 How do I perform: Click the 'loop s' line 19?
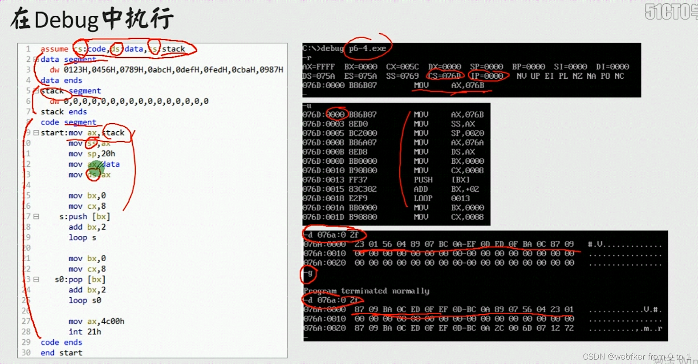pyautogui.click(x=82, y=238)
